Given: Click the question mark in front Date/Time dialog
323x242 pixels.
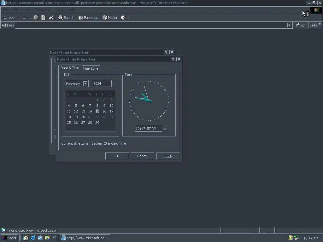Looking at the screenshot, I should point(173,59).
